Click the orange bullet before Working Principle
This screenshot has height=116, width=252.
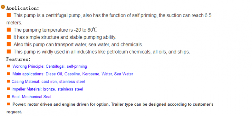coord(9,66)
